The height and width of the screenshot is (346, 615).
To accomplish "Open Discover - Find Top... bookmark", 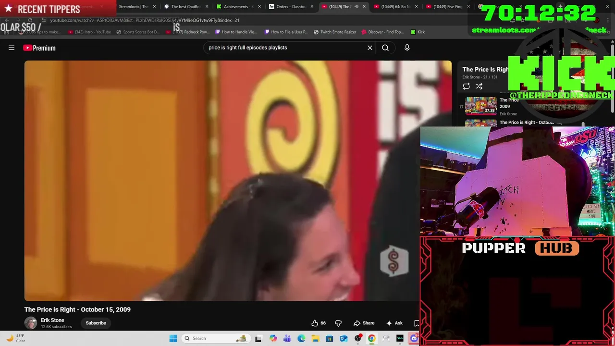I will [x=382, y=32].
